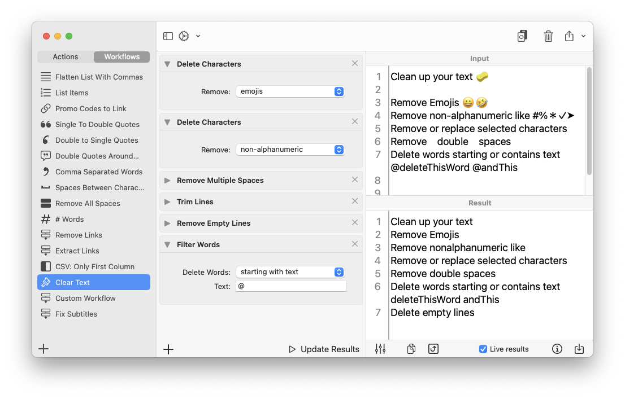
Task: Add a new action with the plus icon
Action: coord(168,349)
